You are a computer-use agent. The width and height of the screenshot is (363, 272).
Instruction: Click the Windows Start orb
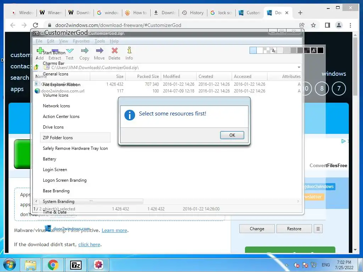[x=9, y=265]
